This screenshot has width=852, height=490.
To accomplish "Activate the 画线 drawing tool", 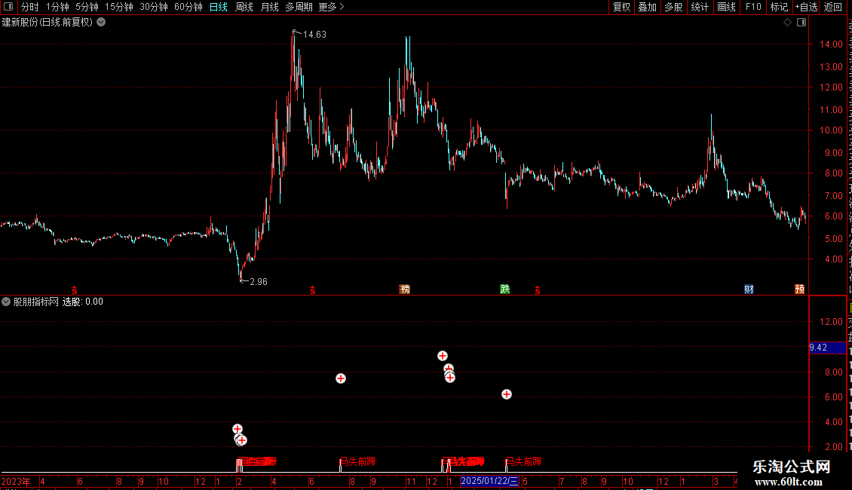I will click(727, 7).
